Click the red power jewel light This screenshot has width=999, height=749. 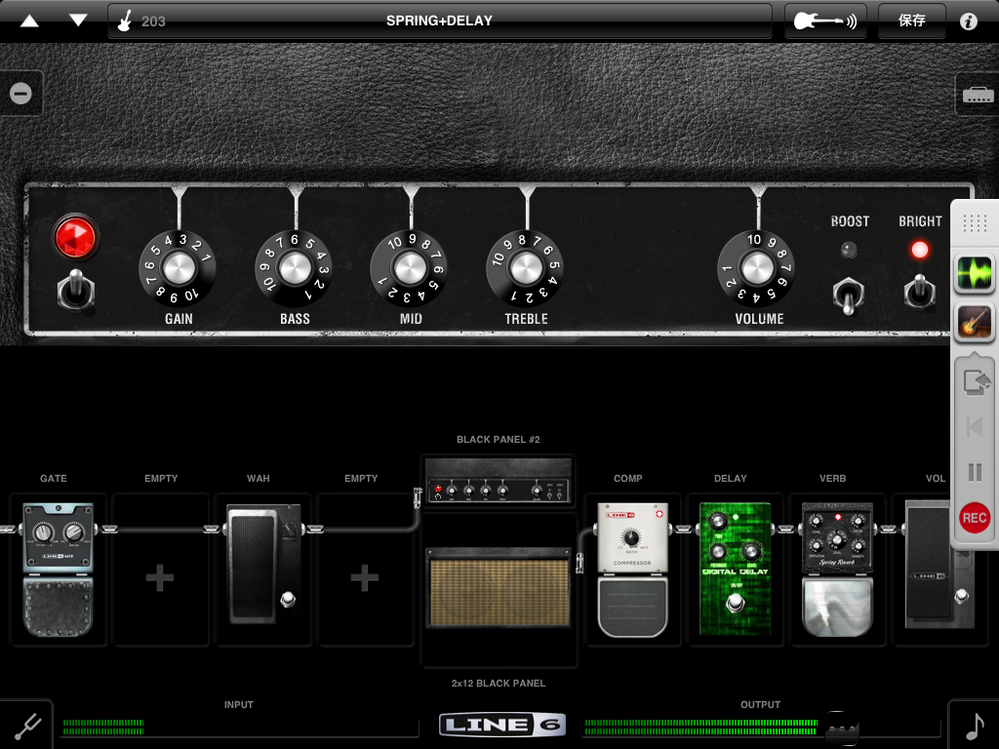[75, 237]
